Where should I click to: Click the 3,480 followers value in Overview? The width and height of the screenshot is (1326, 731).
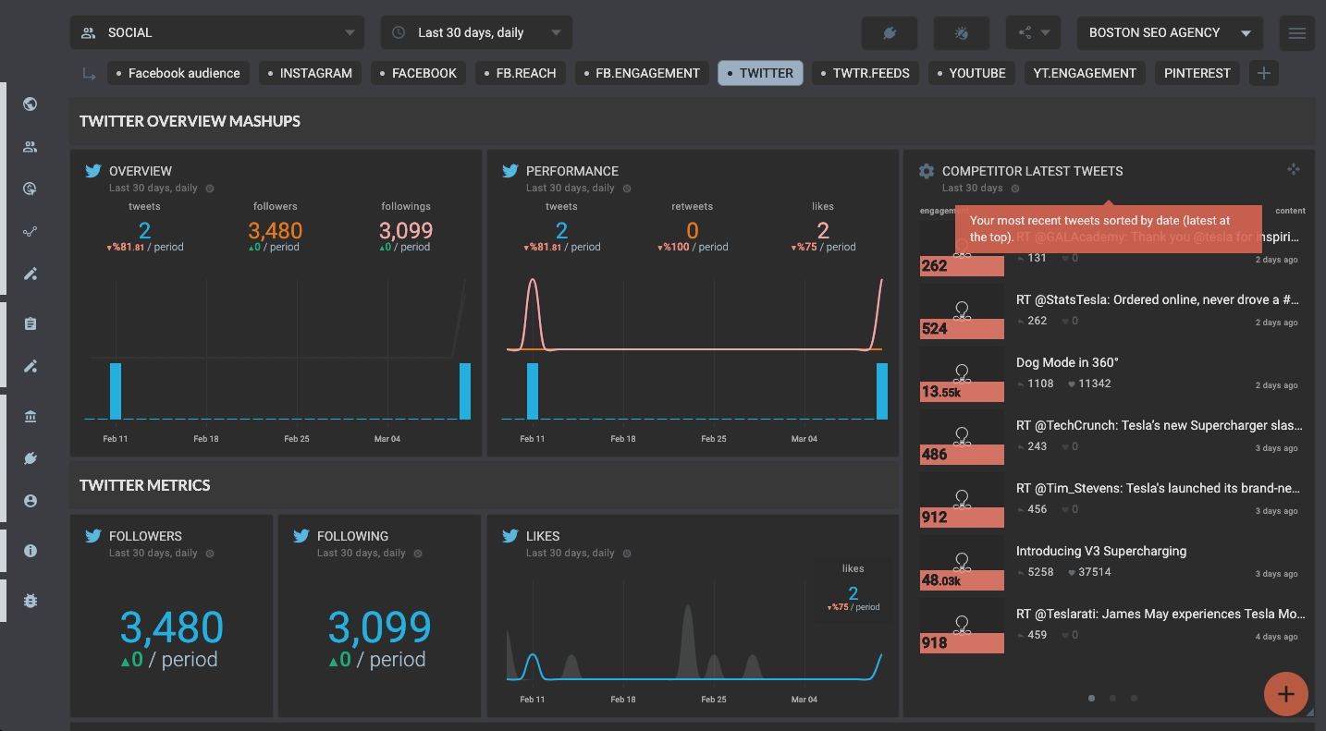coord(276,230)
